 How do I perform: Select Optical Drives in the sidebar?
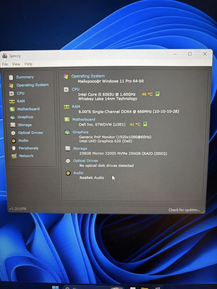pyautogui.click(x=31, y=133)
